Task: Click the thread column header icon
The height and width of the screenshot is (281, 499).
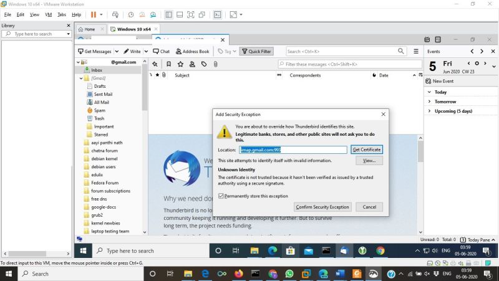Action: [151, 75]
